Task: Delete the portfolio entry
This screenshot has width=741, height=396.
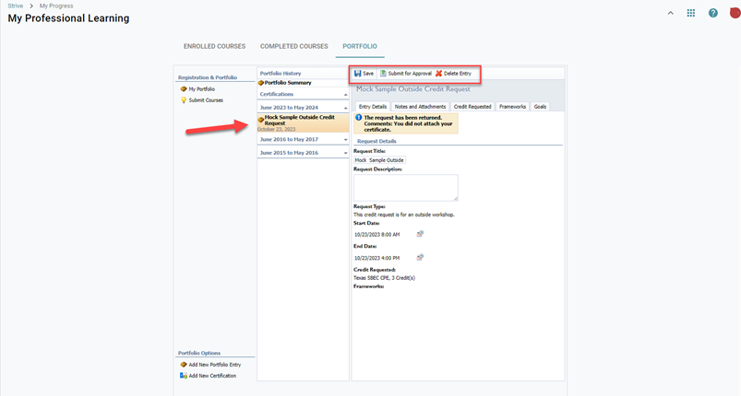Action: pos(453,74)
